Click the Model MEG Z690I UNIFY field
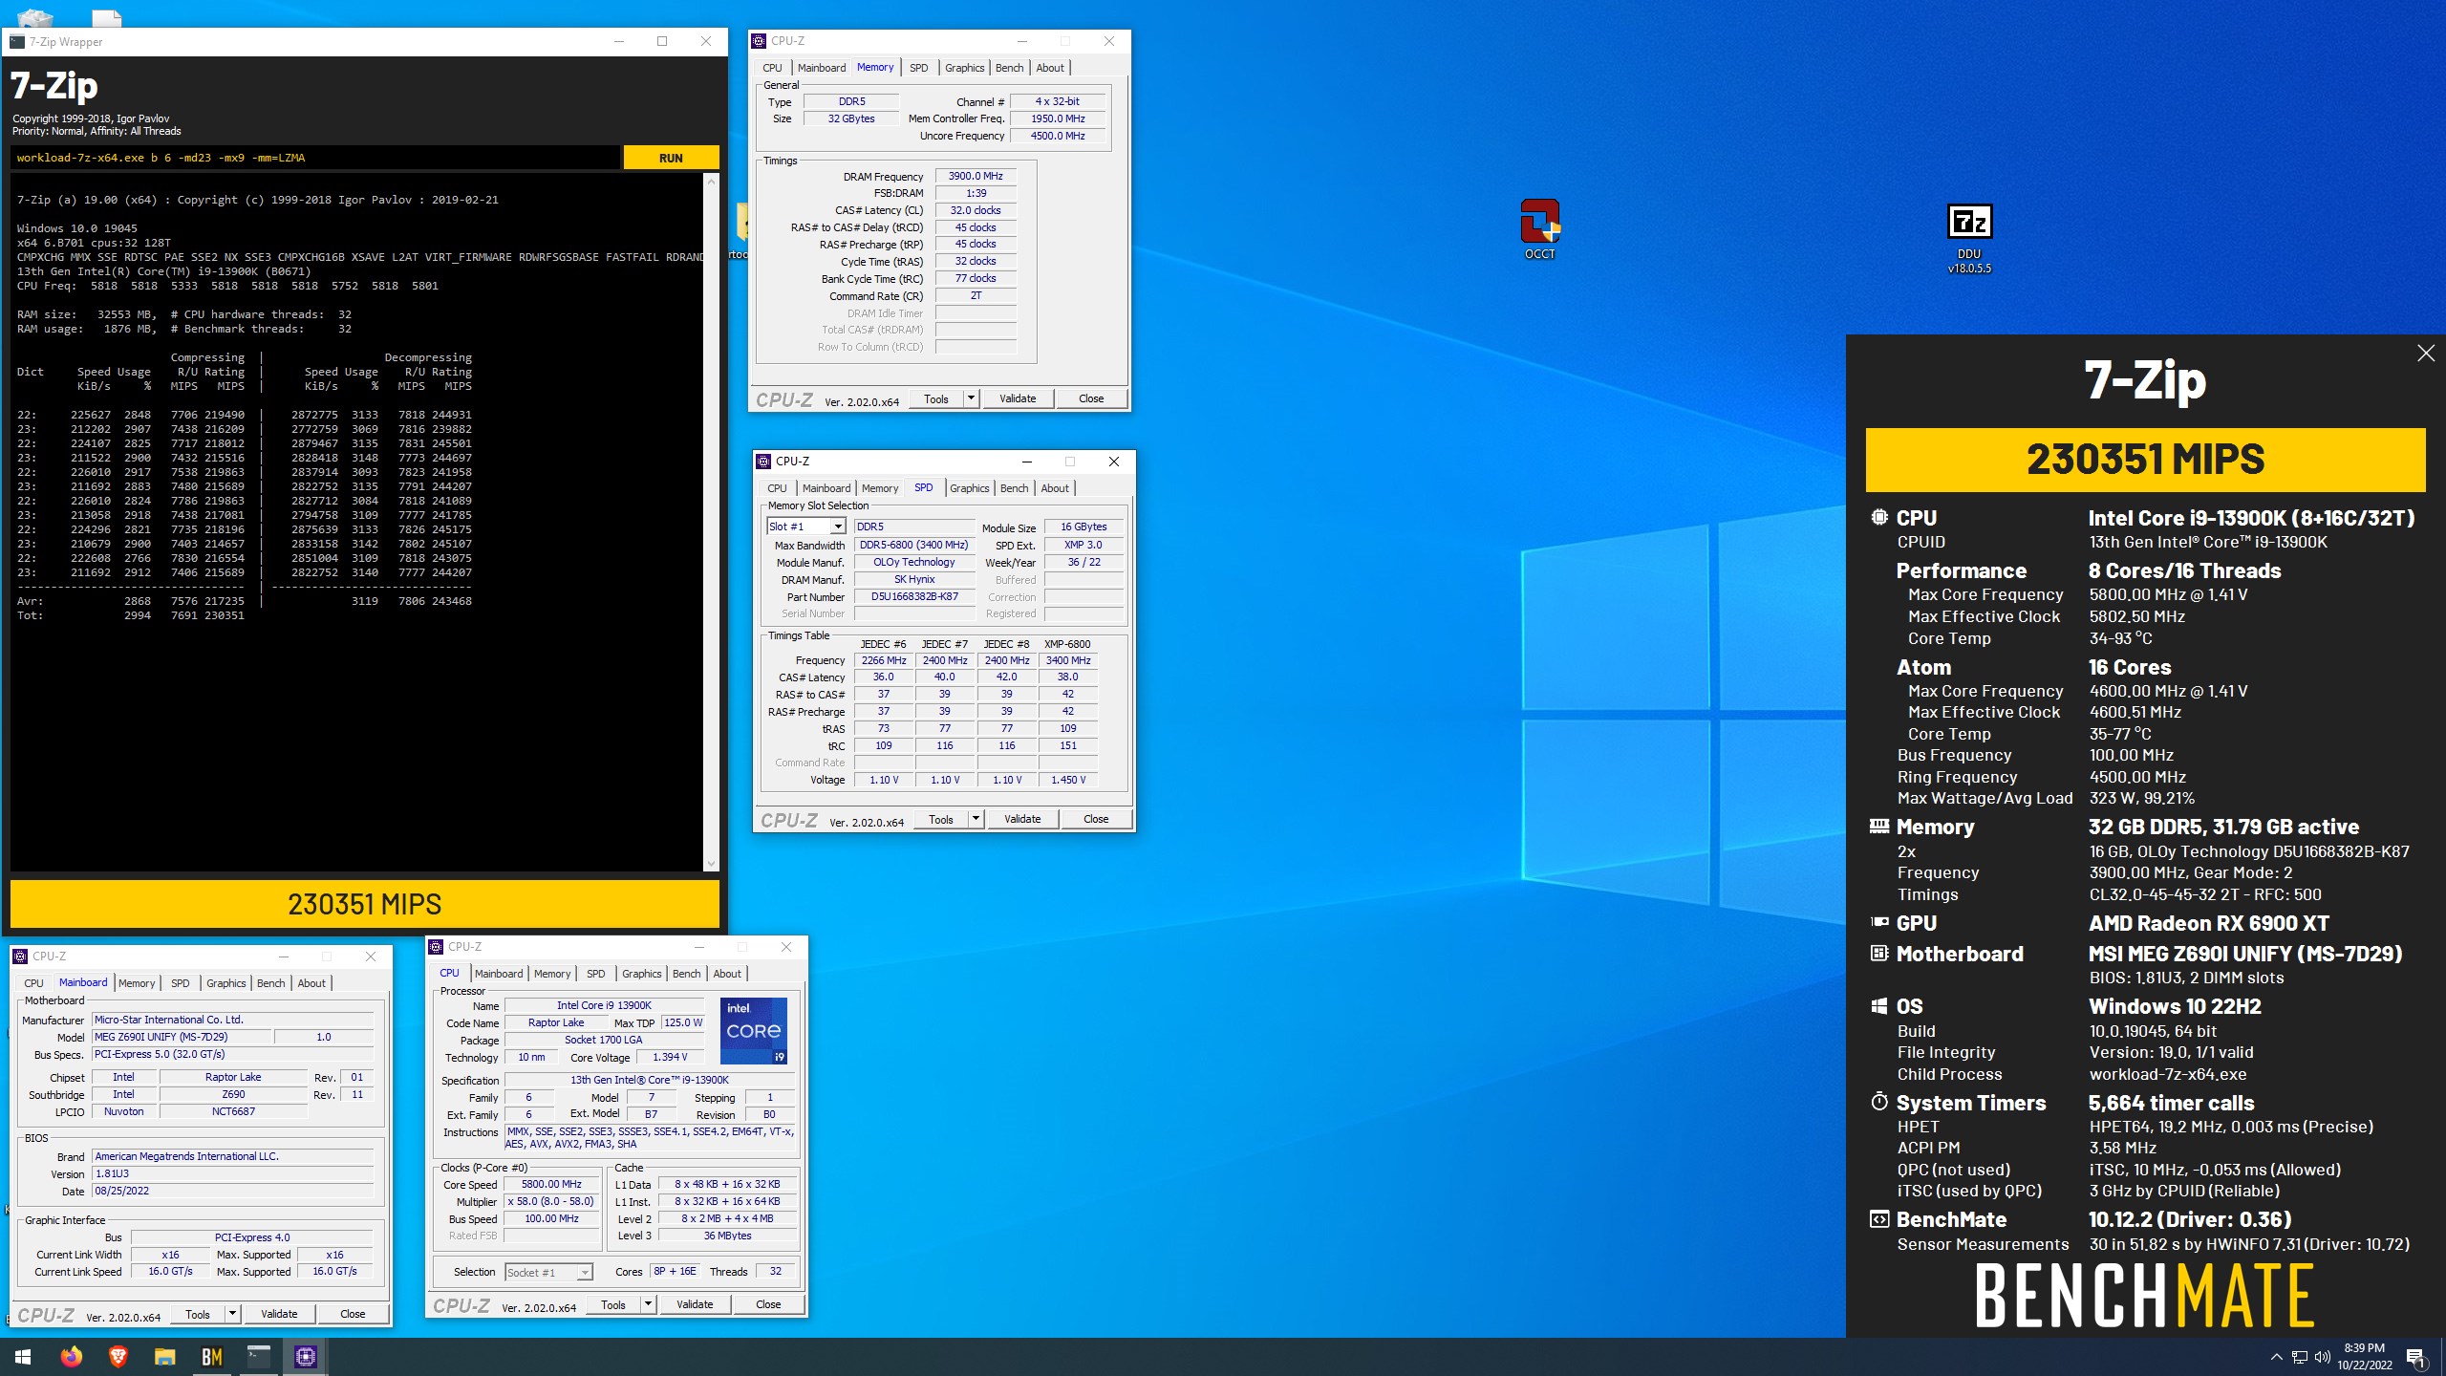 coord(181,1037)
